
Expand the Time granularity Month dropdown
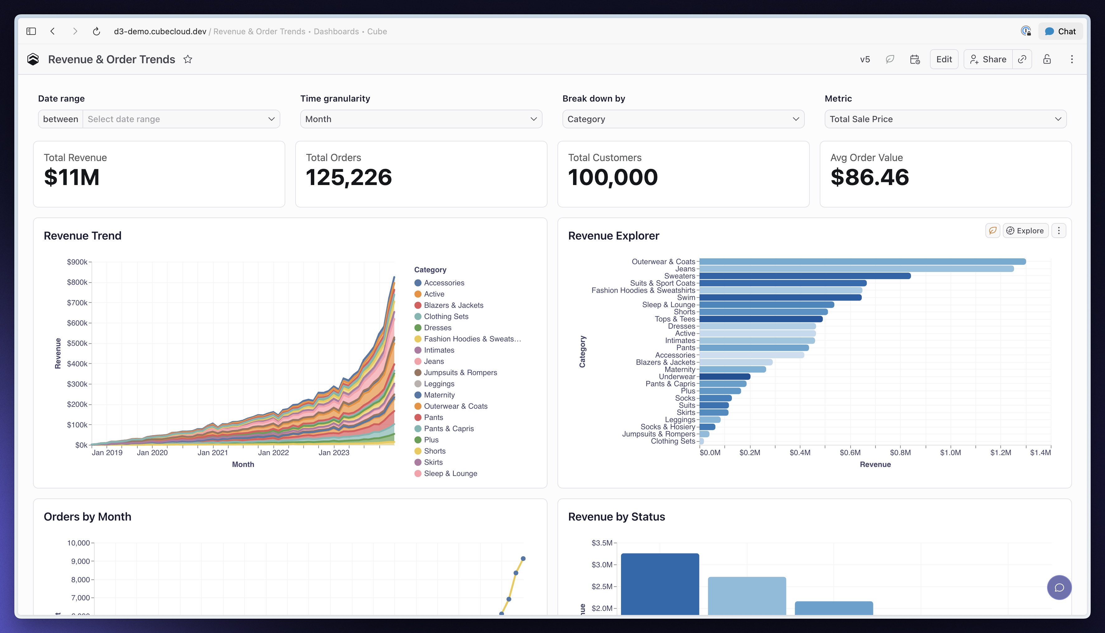point(421,119)
